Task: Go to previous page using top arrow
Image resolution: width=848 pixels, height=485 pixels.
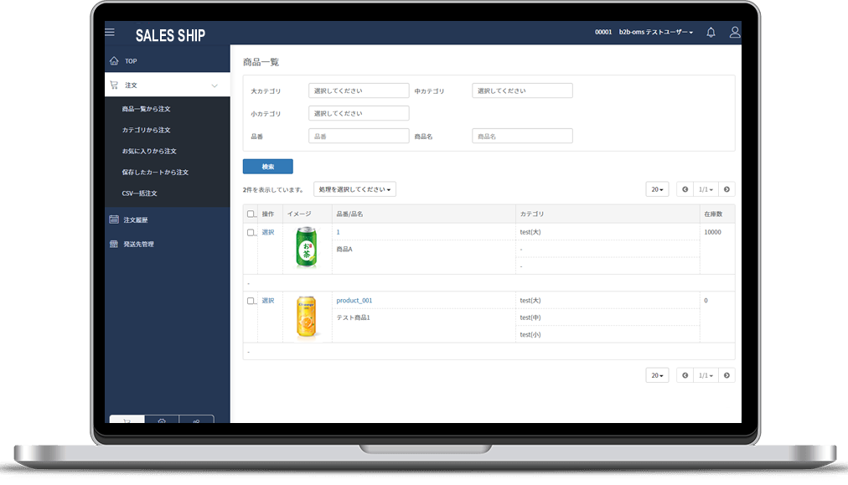Action: [x=685, y=189]
